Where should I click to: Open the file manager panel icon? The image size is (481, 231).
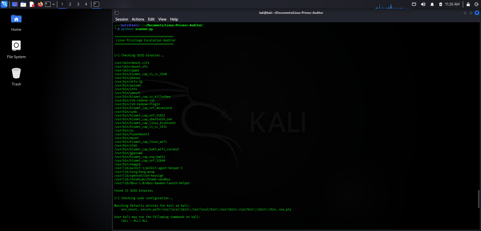click(x=23, y=4)
